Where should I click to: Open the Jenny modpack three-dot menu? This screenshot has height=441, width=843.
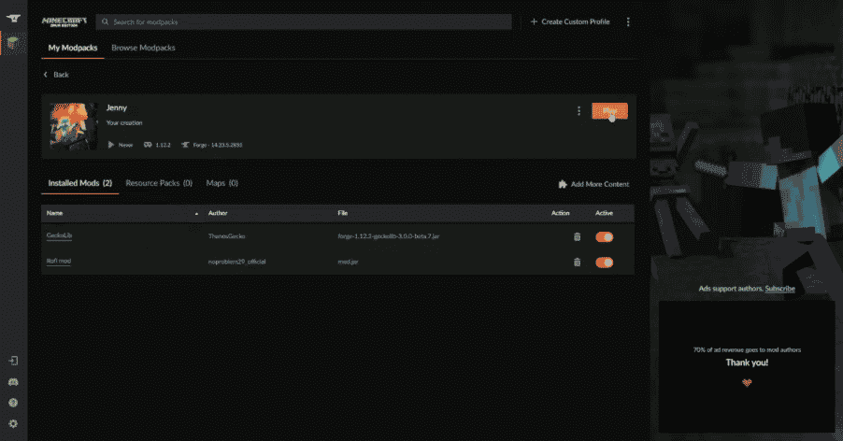click(579, 111)
